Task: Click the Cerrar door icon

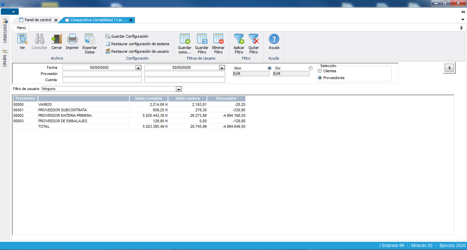Action: 56,39
